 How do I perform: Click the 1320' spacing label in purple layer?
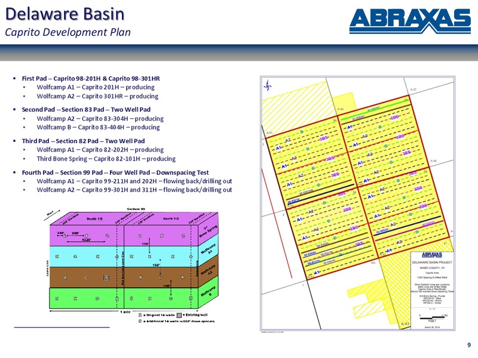(x=86, y=240)
